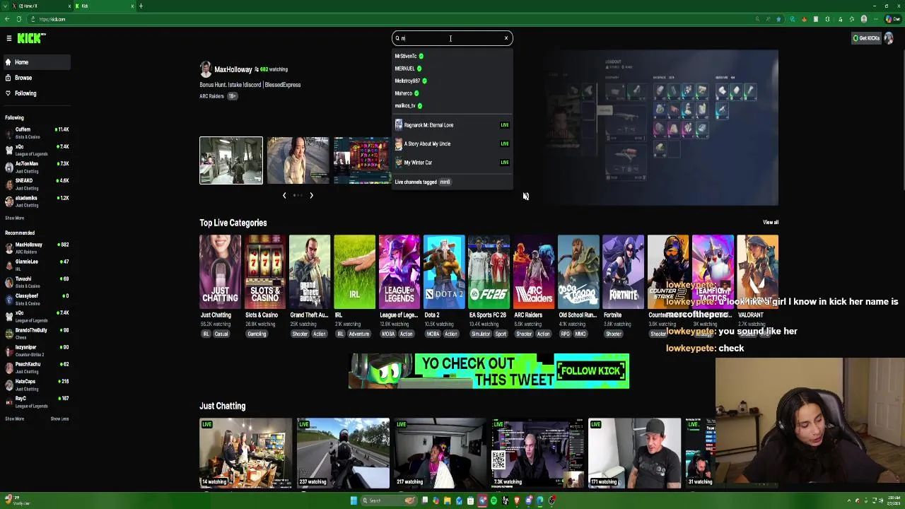Select maikos_tv search suggestion

tap(452, 105)
